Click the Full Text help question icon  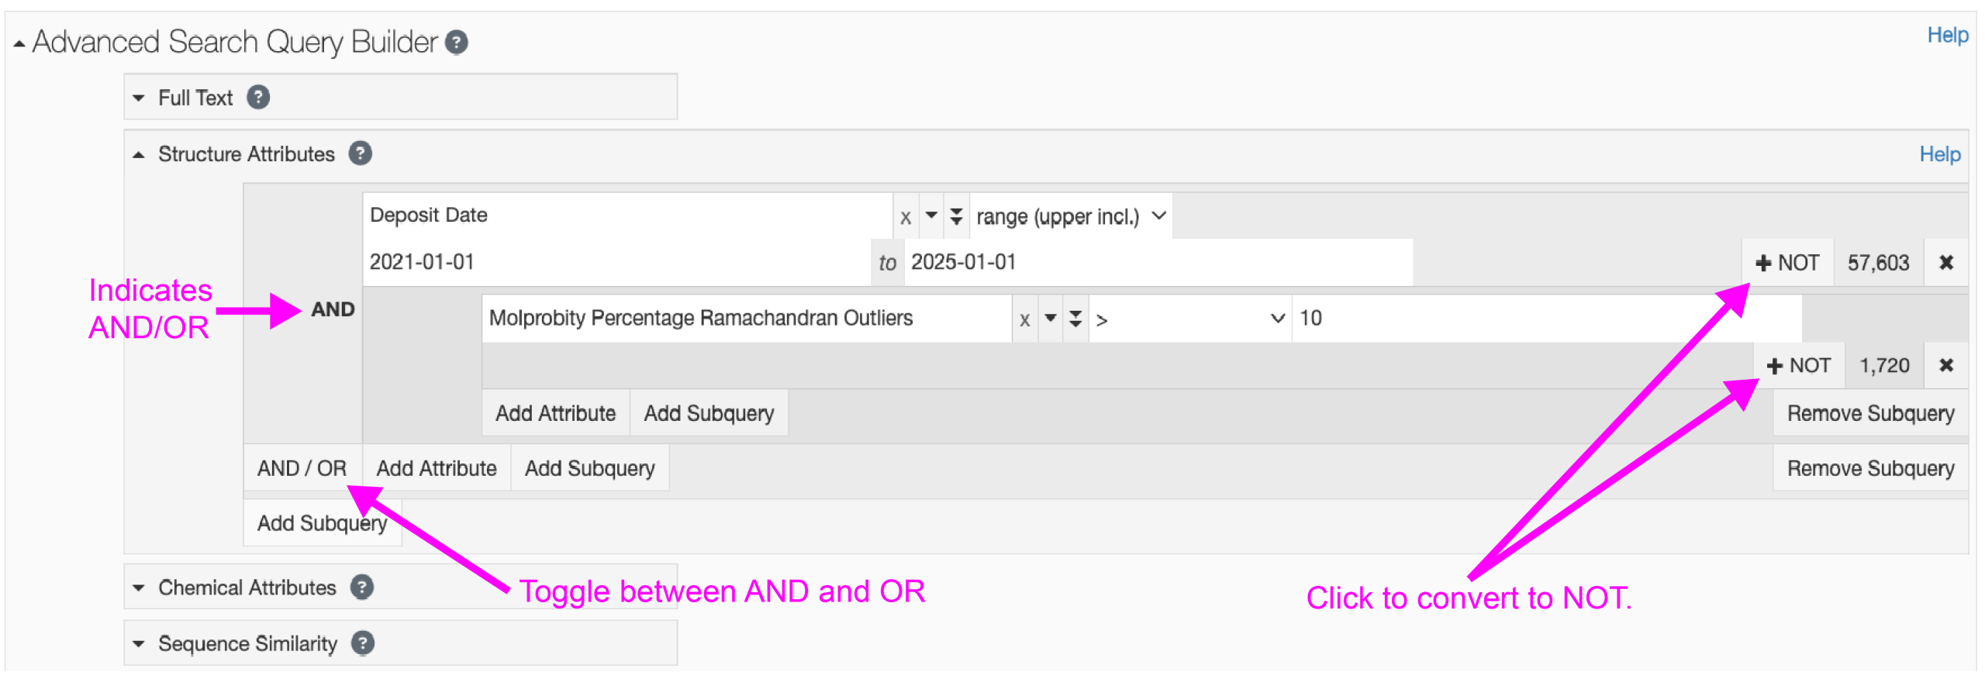pyautogui.click(x=258, y=98)
